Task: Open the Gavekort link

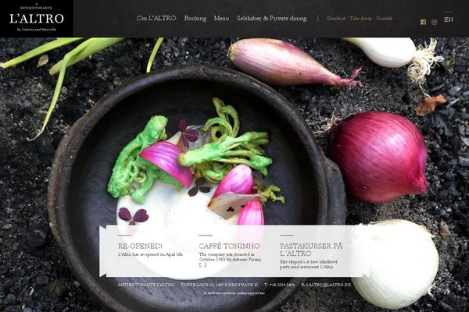Action: tap(335, 18)
